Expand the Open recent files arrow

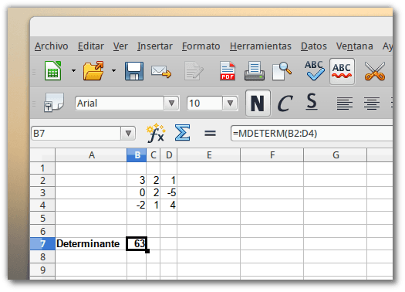click(113, 70)
